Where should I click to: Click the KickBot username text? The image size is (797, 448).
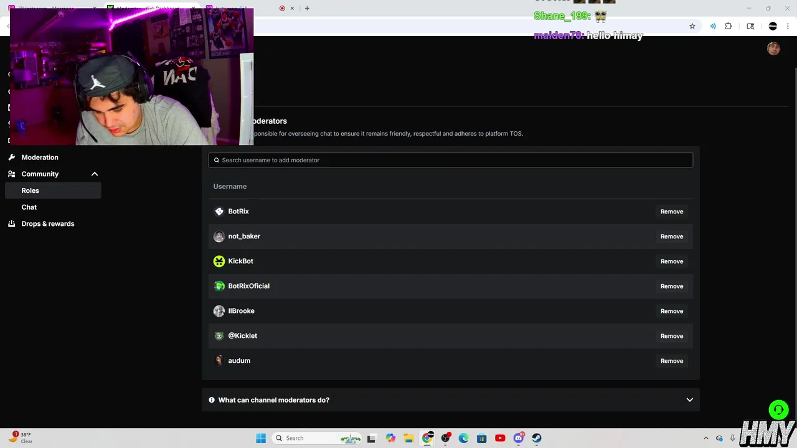click(240, 261)
